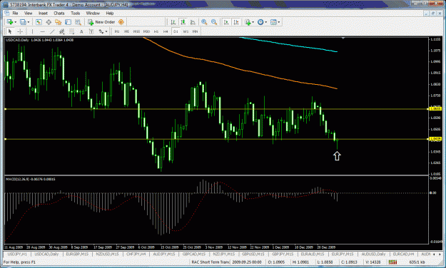Open the Tools menu
The width and height of the screenshot is (446, 268).
pyautogui.click(x=76, y=13)
